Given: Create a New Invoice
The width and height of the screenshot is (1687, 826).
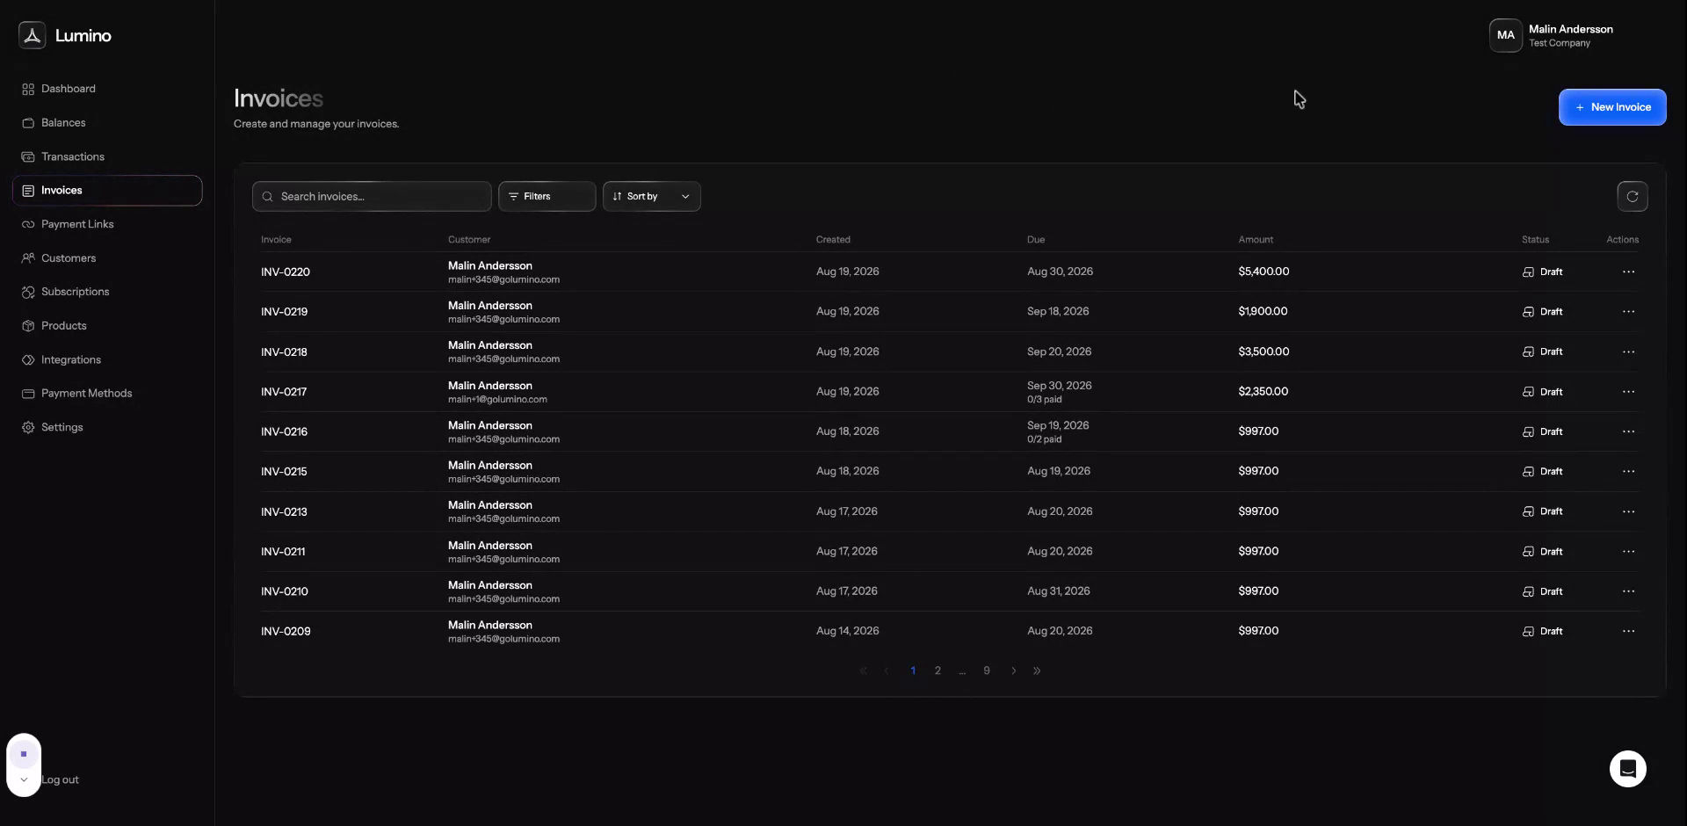Looking at the screenshot, I should coord(1612,107).
